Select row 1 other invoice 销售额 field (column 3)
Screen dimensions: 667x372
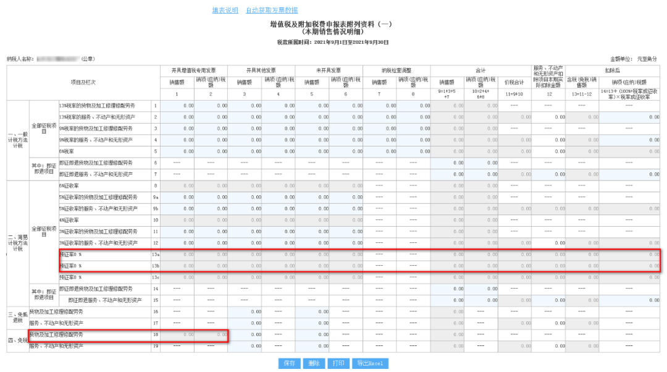coord(245,106)
